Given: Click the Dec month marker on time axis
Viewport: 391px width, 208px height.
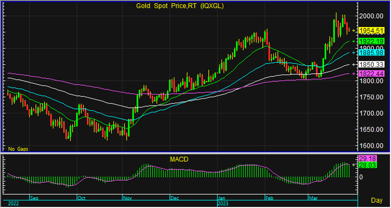Looking at the screenshot, I should click(x=175, y=198).
